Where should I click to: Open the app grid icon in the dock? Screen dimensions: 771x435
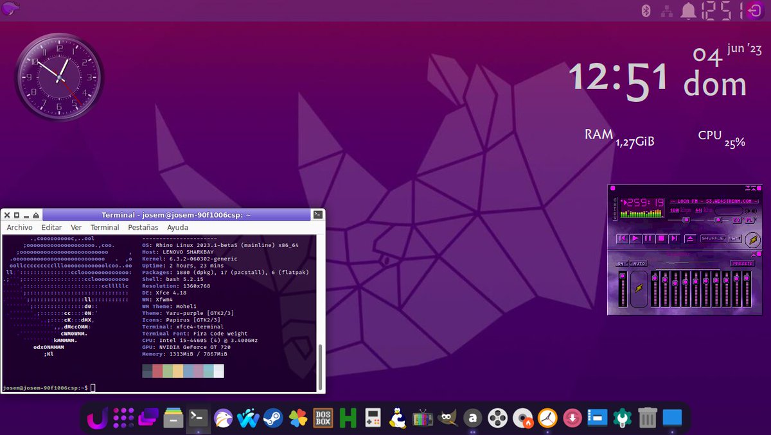(x=123, y=419)
